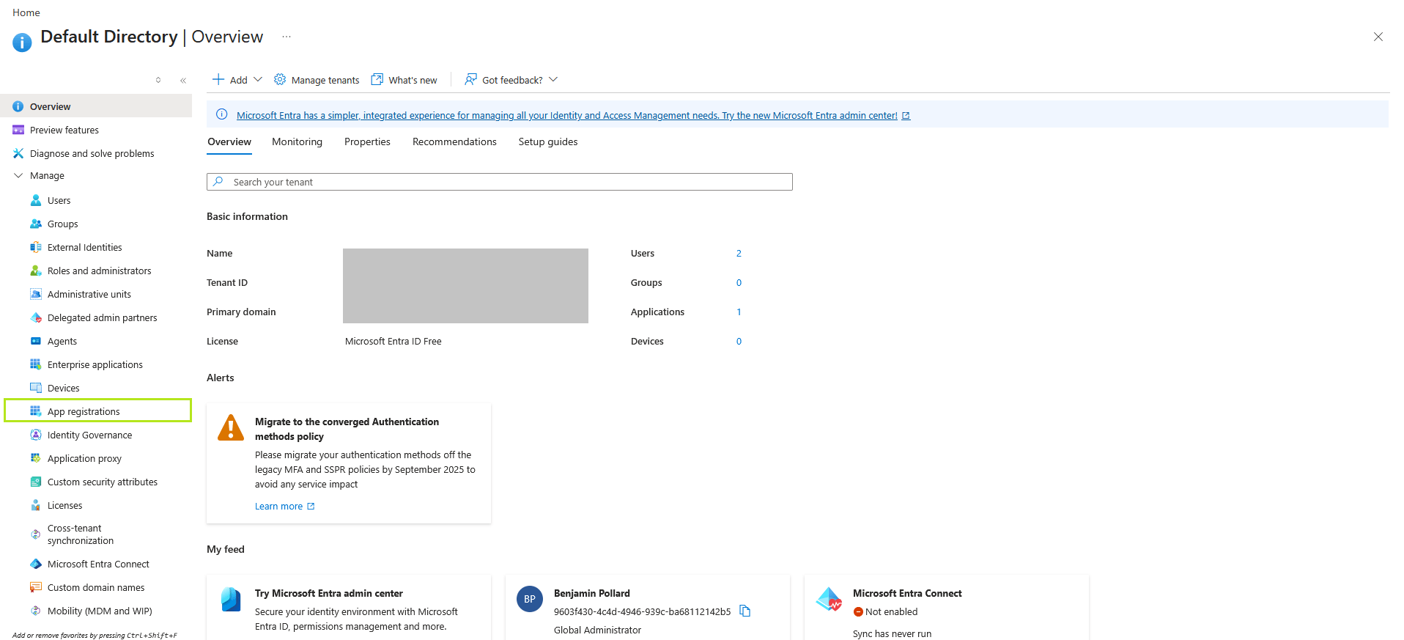Click the Licenses icon
Image resolution: width=1404 pixels, height=640 pixels.
36,505
